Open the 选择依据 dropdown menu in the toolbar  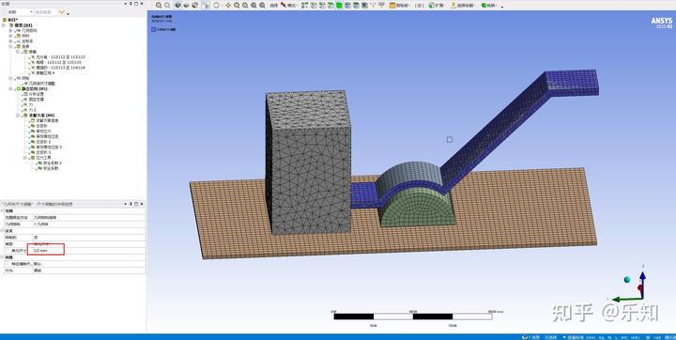(463, 6)
